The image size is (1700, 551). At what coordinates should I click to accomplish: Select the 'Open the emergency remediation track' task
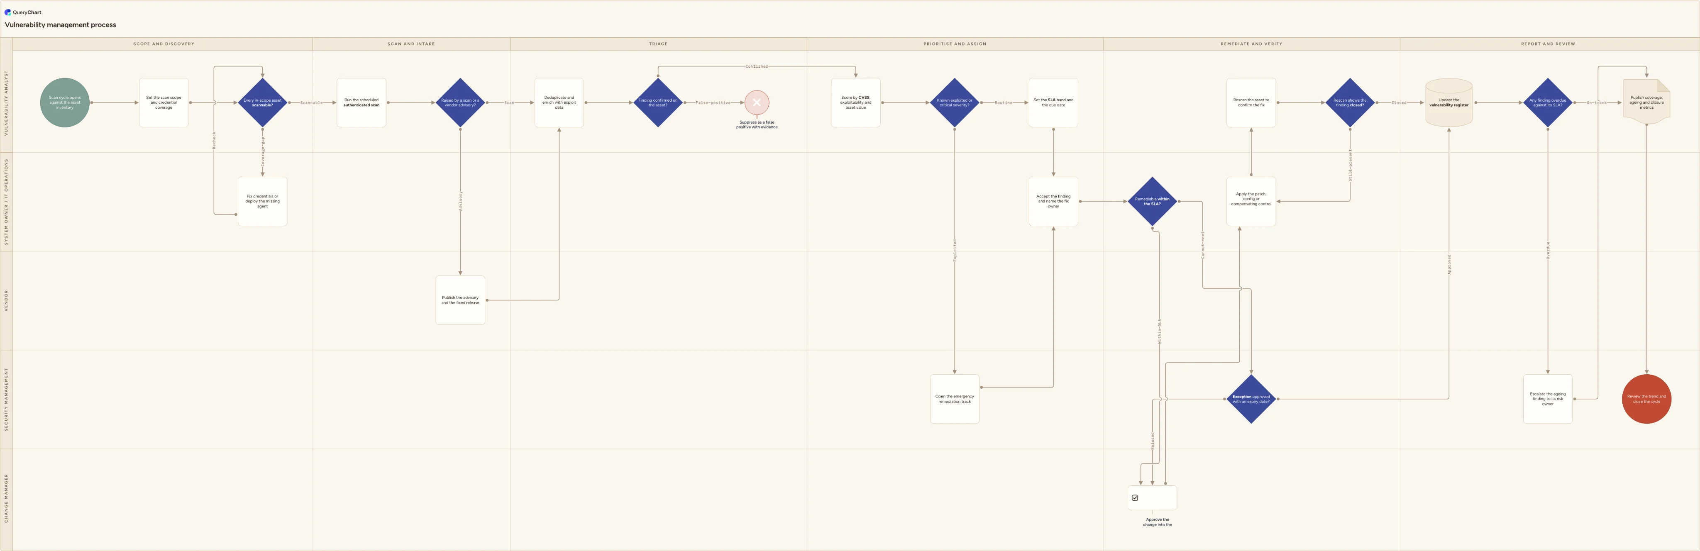tap(954, 399)
